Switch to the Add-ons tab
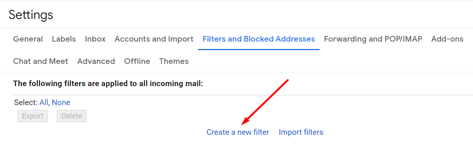 [447, 39]
